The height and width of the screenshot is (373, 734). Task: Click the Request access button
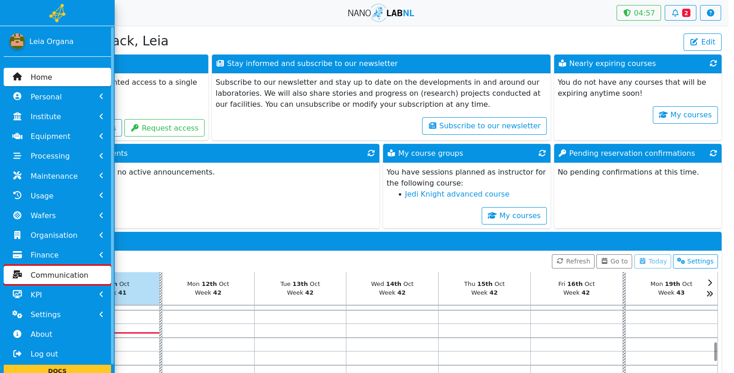(x=164, y=128)
